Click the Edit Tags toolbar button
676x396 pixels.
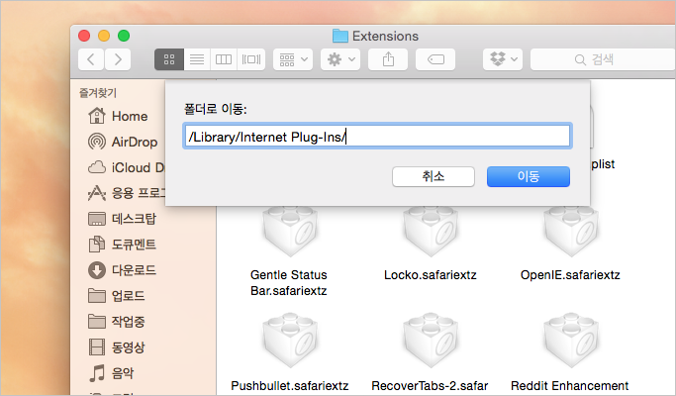435,59
